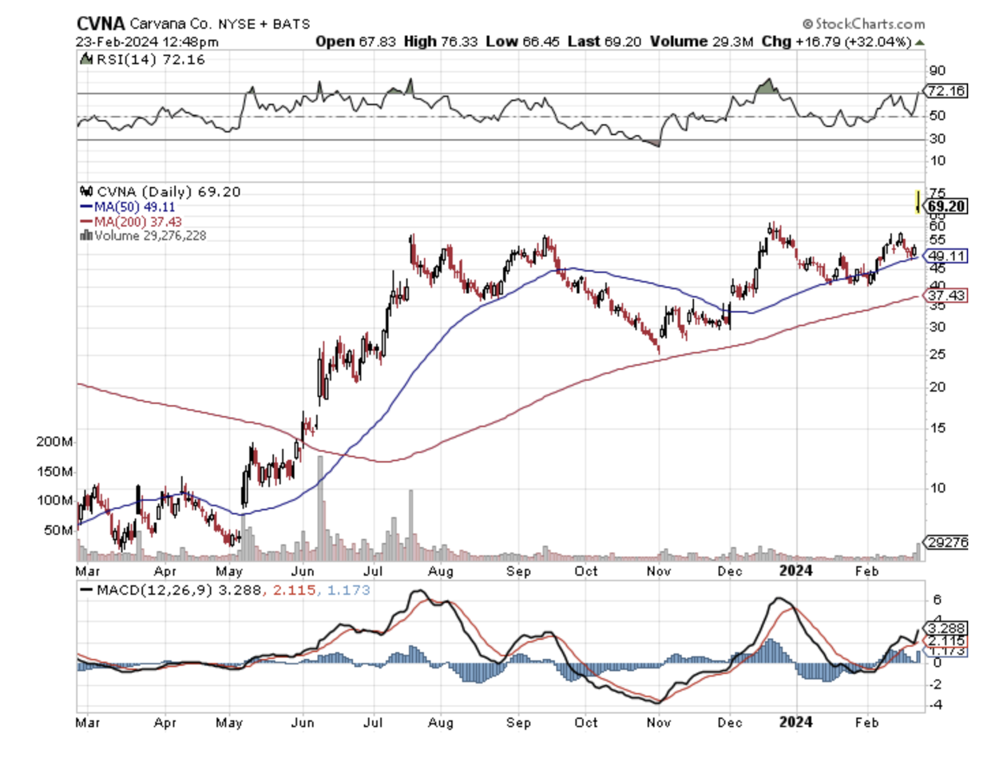
Task: Click the CVNA (Daily) candlestick icon
Action: point(87,192)
